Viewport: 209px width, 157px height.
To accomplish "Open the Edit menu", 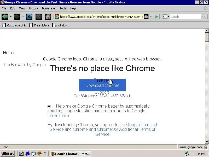I will 13,8.
